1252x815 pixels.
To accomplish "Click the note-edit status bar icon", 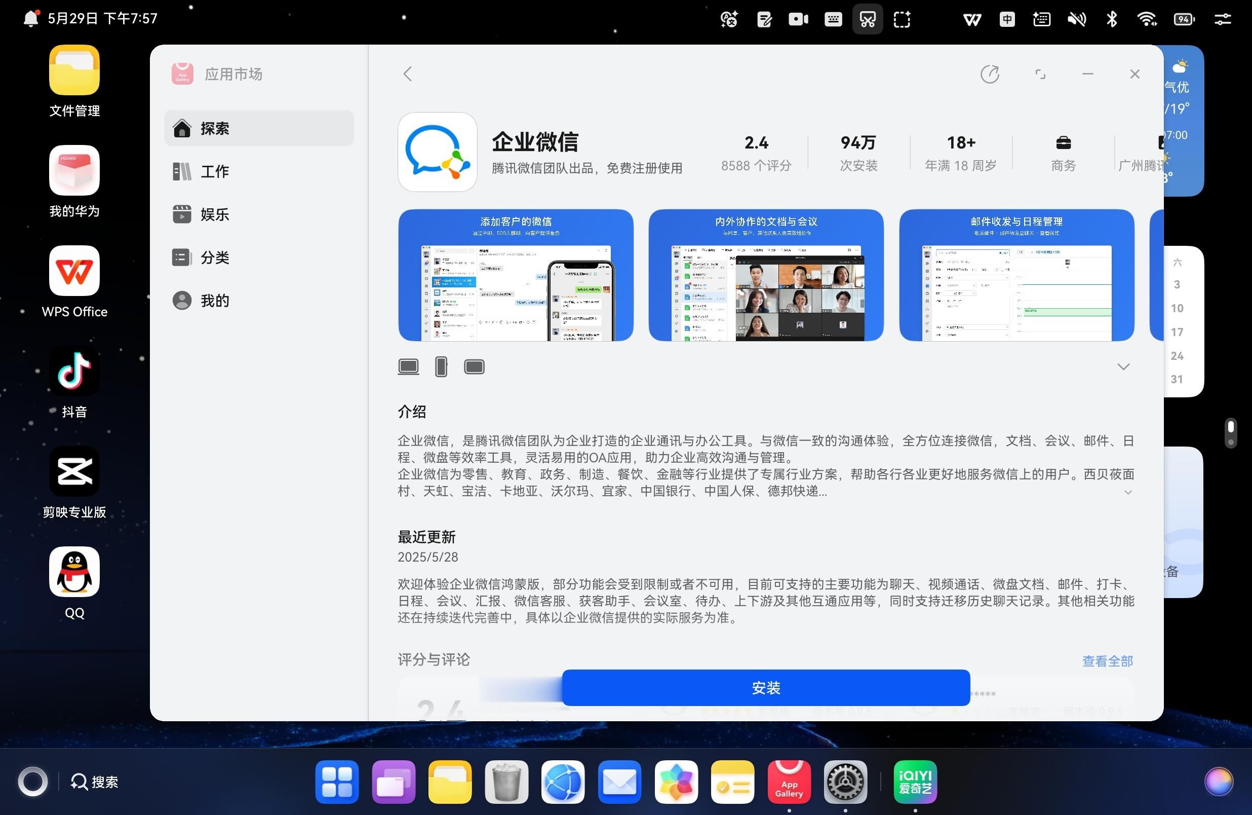I will [764, 19].
